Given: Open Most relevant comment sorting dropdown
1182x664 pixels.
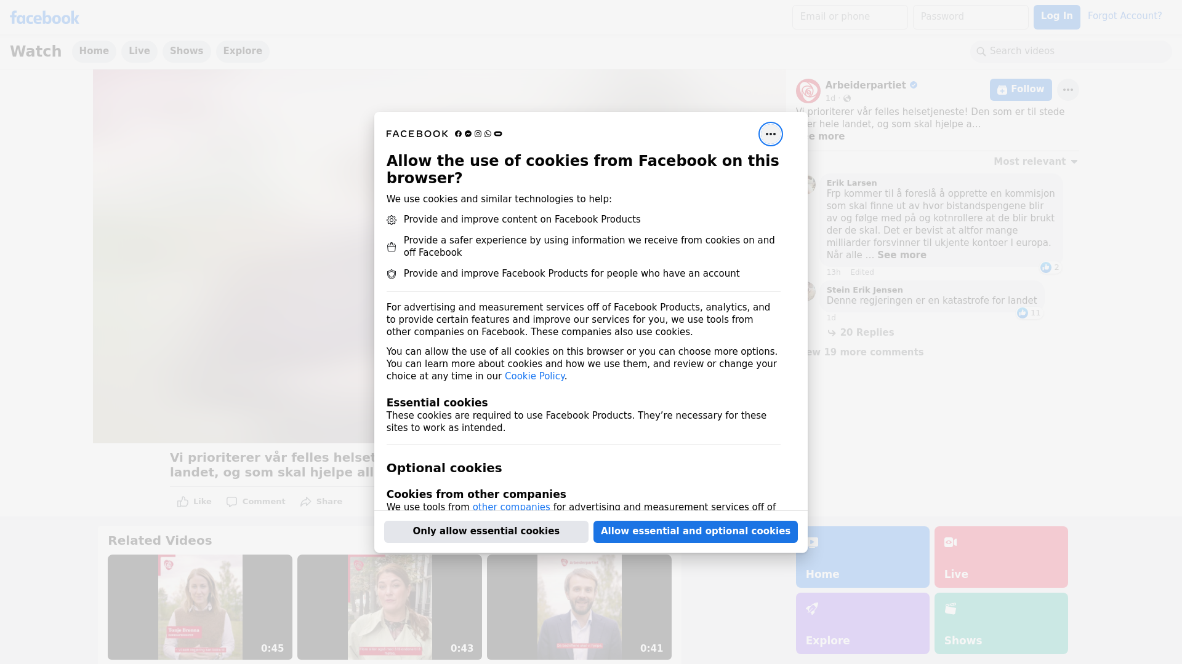Looking at the screenshot, I should (x=1035, y=162).
